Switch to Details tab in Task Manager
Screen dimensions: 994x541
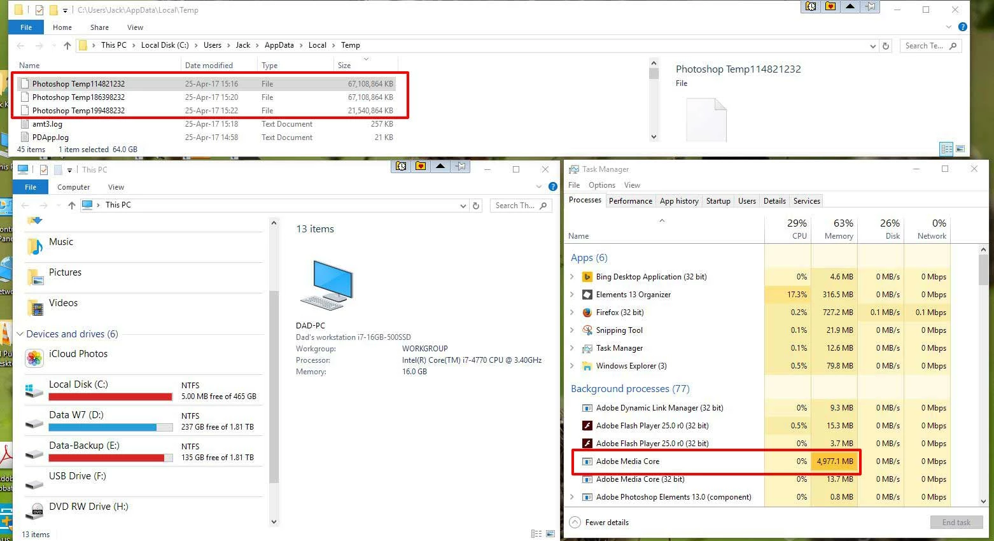tap(774, 200)
